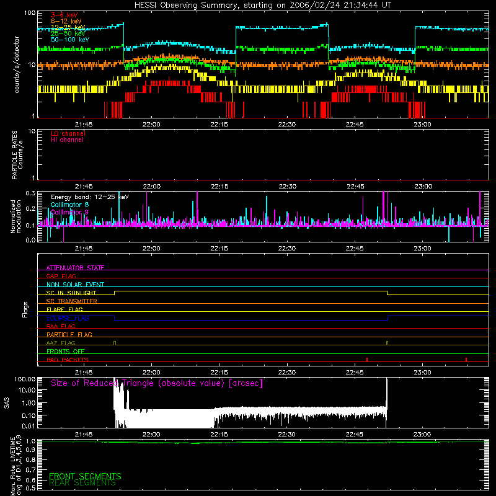This screenshot has height=496, width=496.
Task: Click the PARTICLE RATES Counts/s axis label
Action: [17, 155]
